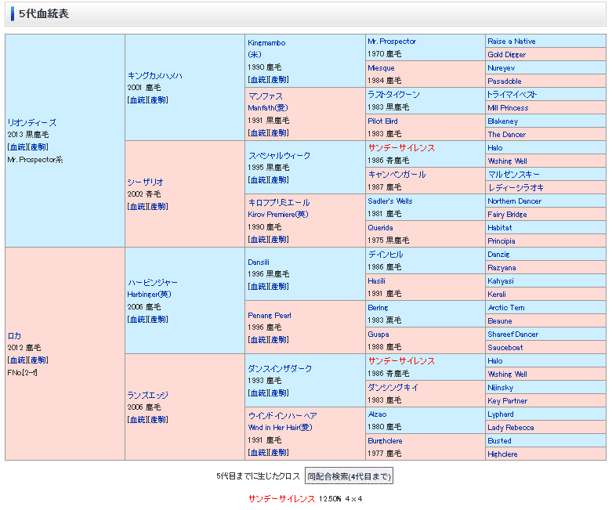Open マンファス horse link
Image resolution: width=612 pixels, height=510 pixels.
tap(265, 96)
